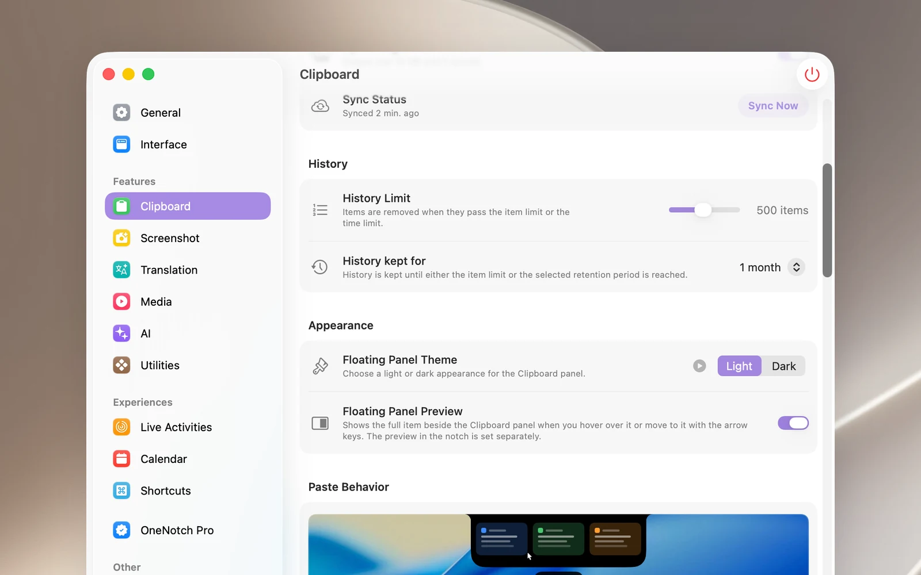Open the Utilities section

pos(188,365)
